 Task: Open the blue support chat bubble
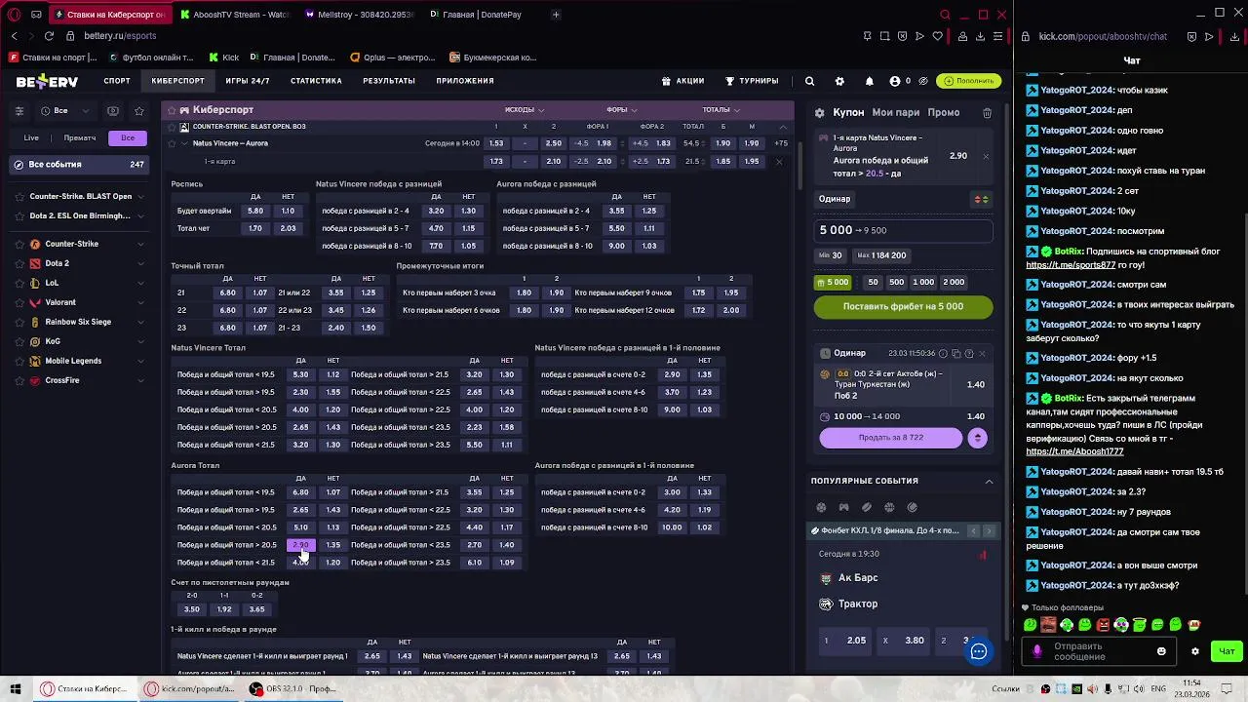979,651
